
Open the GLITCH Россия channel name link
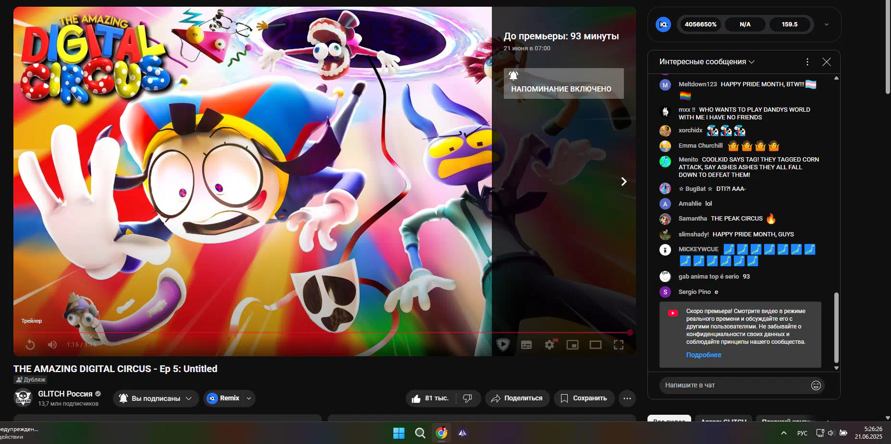pyautogui.click(x=65, y=394)
